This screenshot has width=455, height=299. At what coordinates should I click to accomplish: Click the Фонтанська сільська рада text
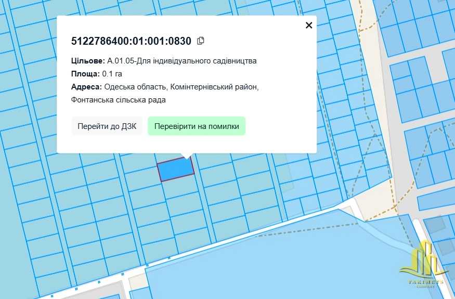[119, 100]
